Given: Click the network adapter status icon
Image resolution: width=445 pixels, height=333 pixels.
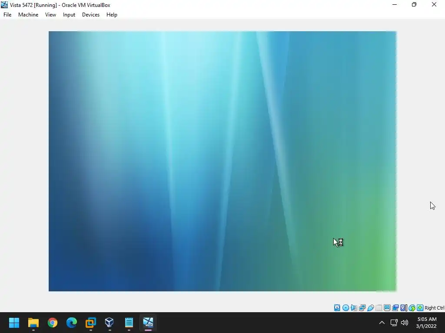Looking at the screenshot, I should click(x=362, y=308).
